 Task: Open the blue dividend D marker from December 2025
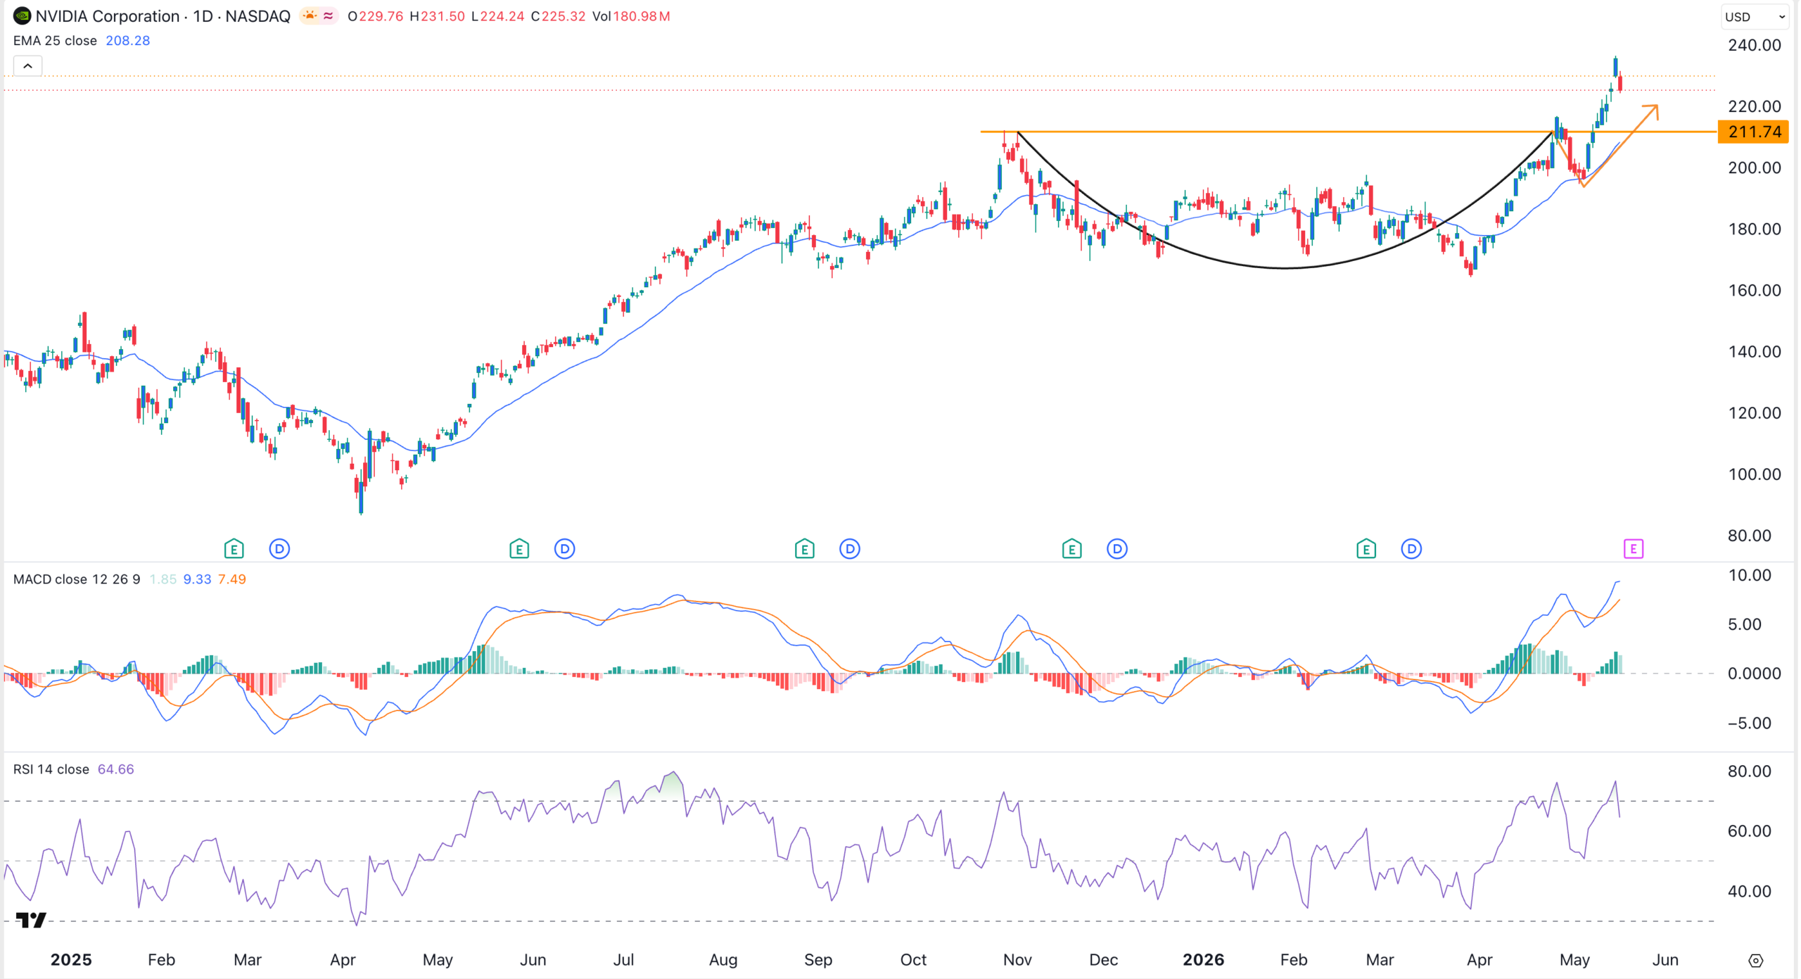pyautogui.click(x=1117, y=549)
